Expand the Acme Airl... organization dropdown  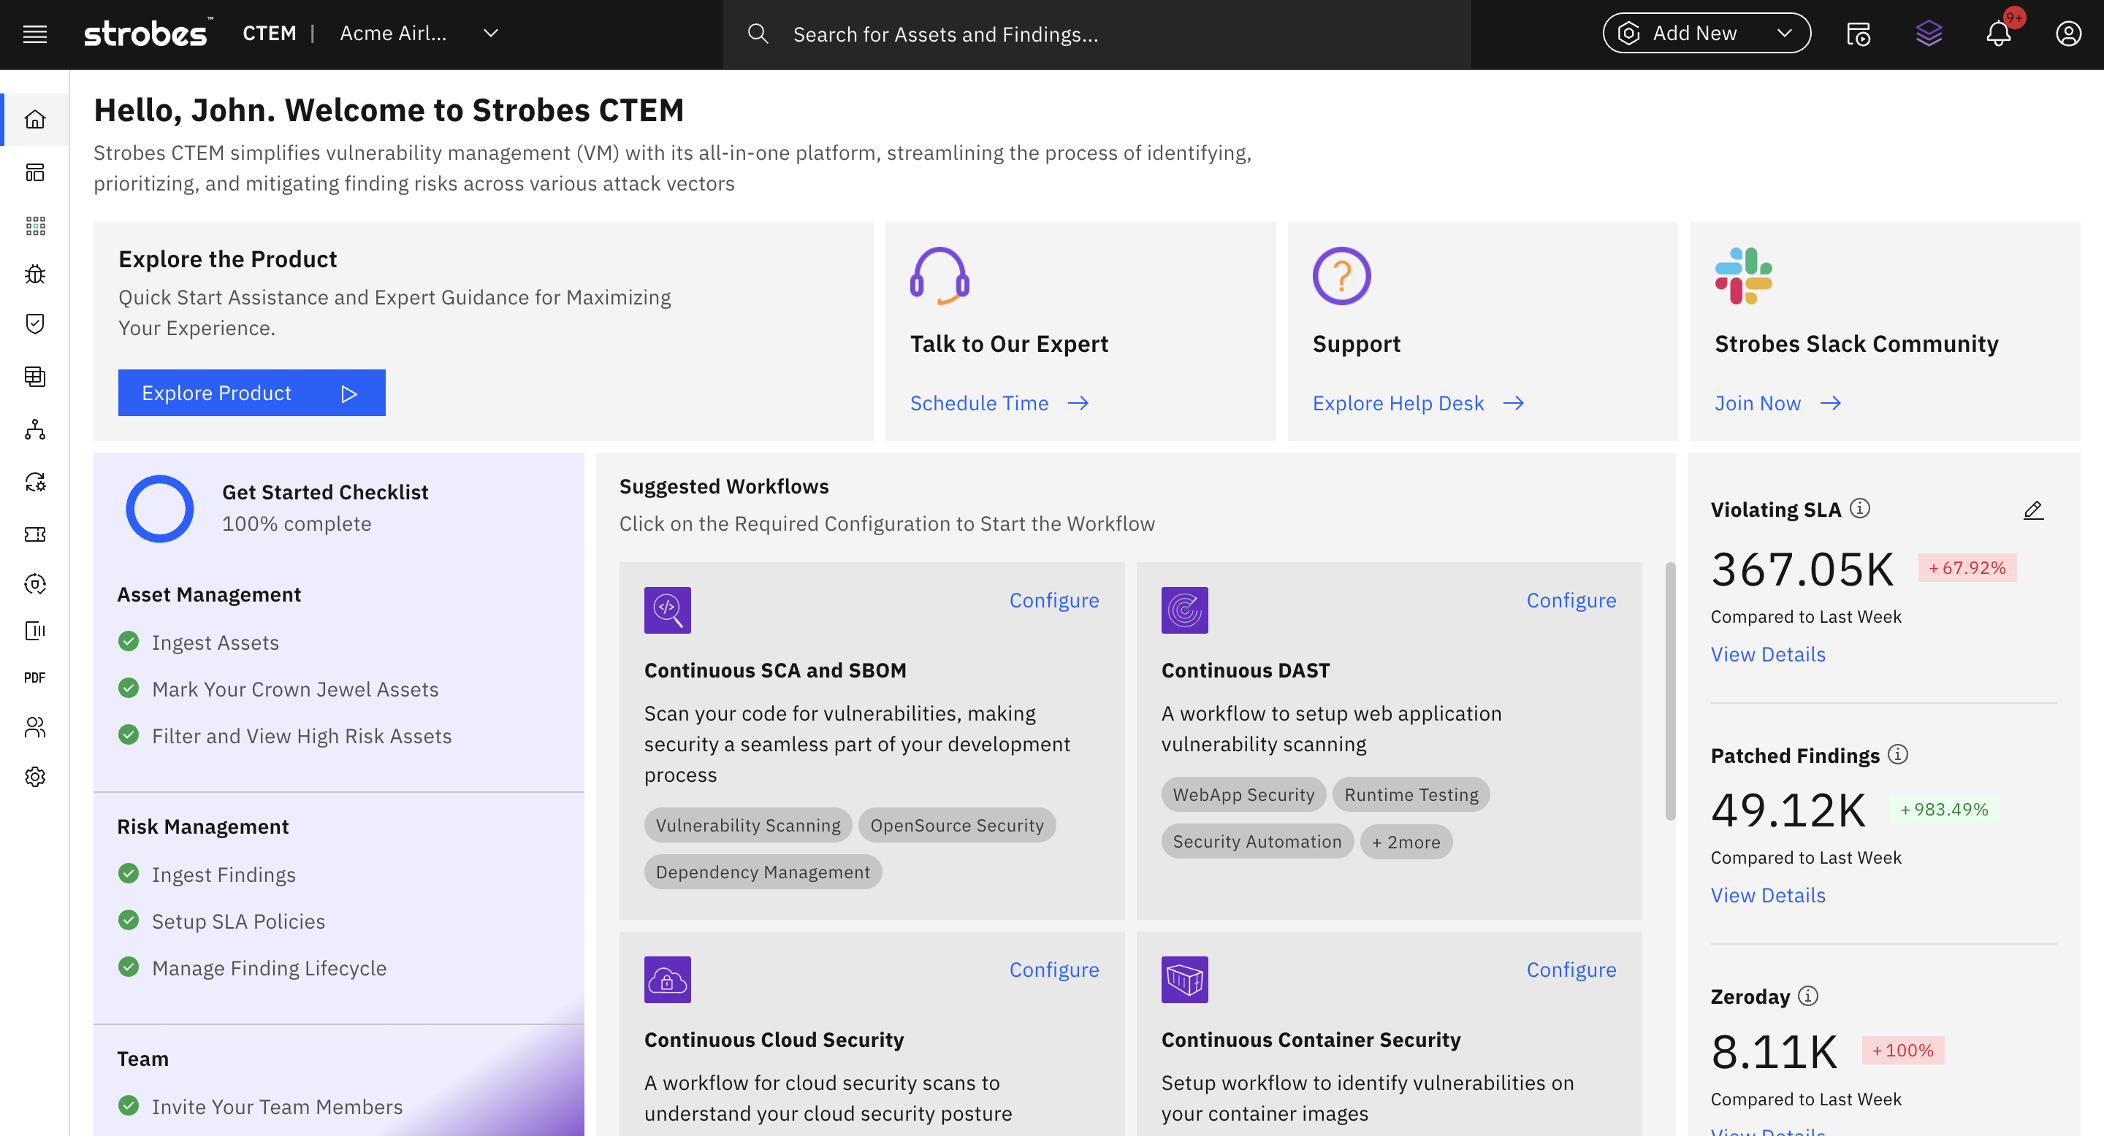point(418,34)
